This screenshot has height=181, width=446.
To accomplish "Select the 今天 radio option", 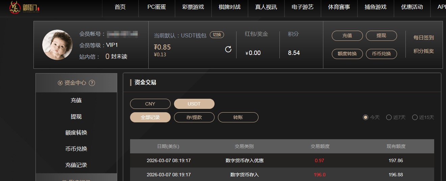I will (365, 117).
